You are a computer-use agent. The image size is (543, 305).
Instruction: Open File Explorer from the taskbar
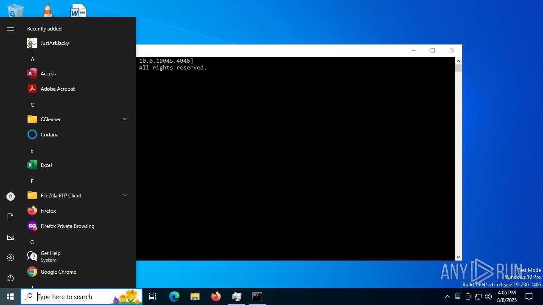coord(195,297)
